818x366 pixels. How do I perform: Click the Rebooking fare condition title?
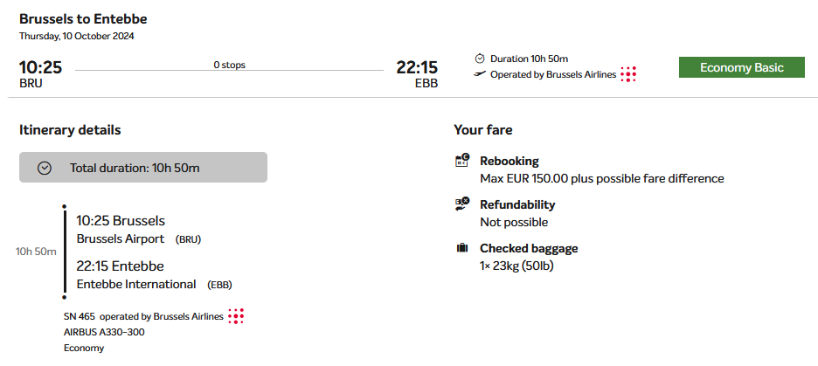[510, 161]
